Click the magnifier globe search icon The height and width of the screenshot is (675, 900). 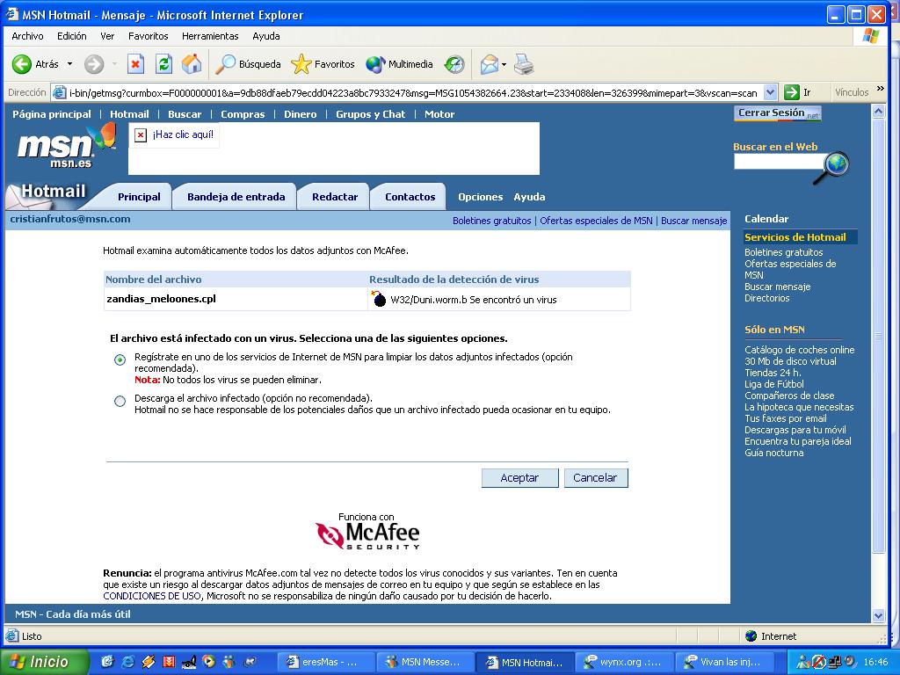tap(833, 166)
